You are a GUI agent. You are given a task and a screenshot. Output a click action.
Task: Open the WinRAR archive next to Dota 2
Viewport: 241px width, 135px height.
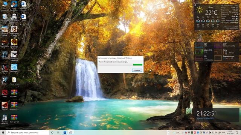click(14, 93)
